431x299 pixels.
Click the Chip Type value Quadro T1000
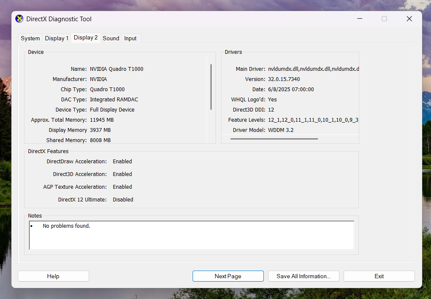click(107, 89)
